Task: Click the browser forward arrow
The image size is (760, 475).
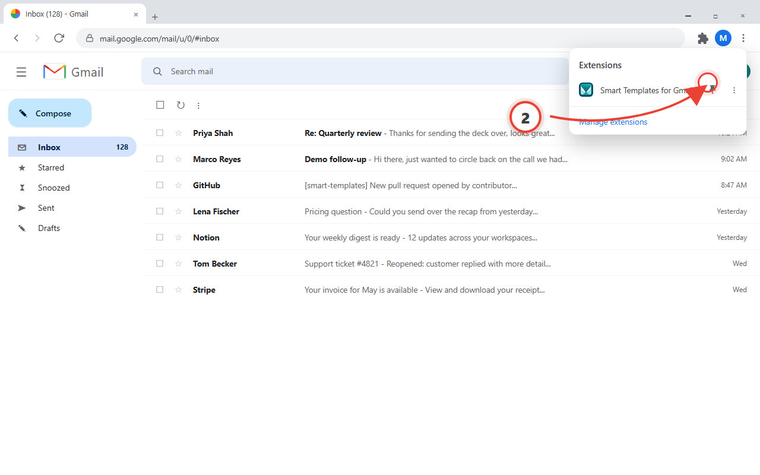Action: (x=37, y=39)
